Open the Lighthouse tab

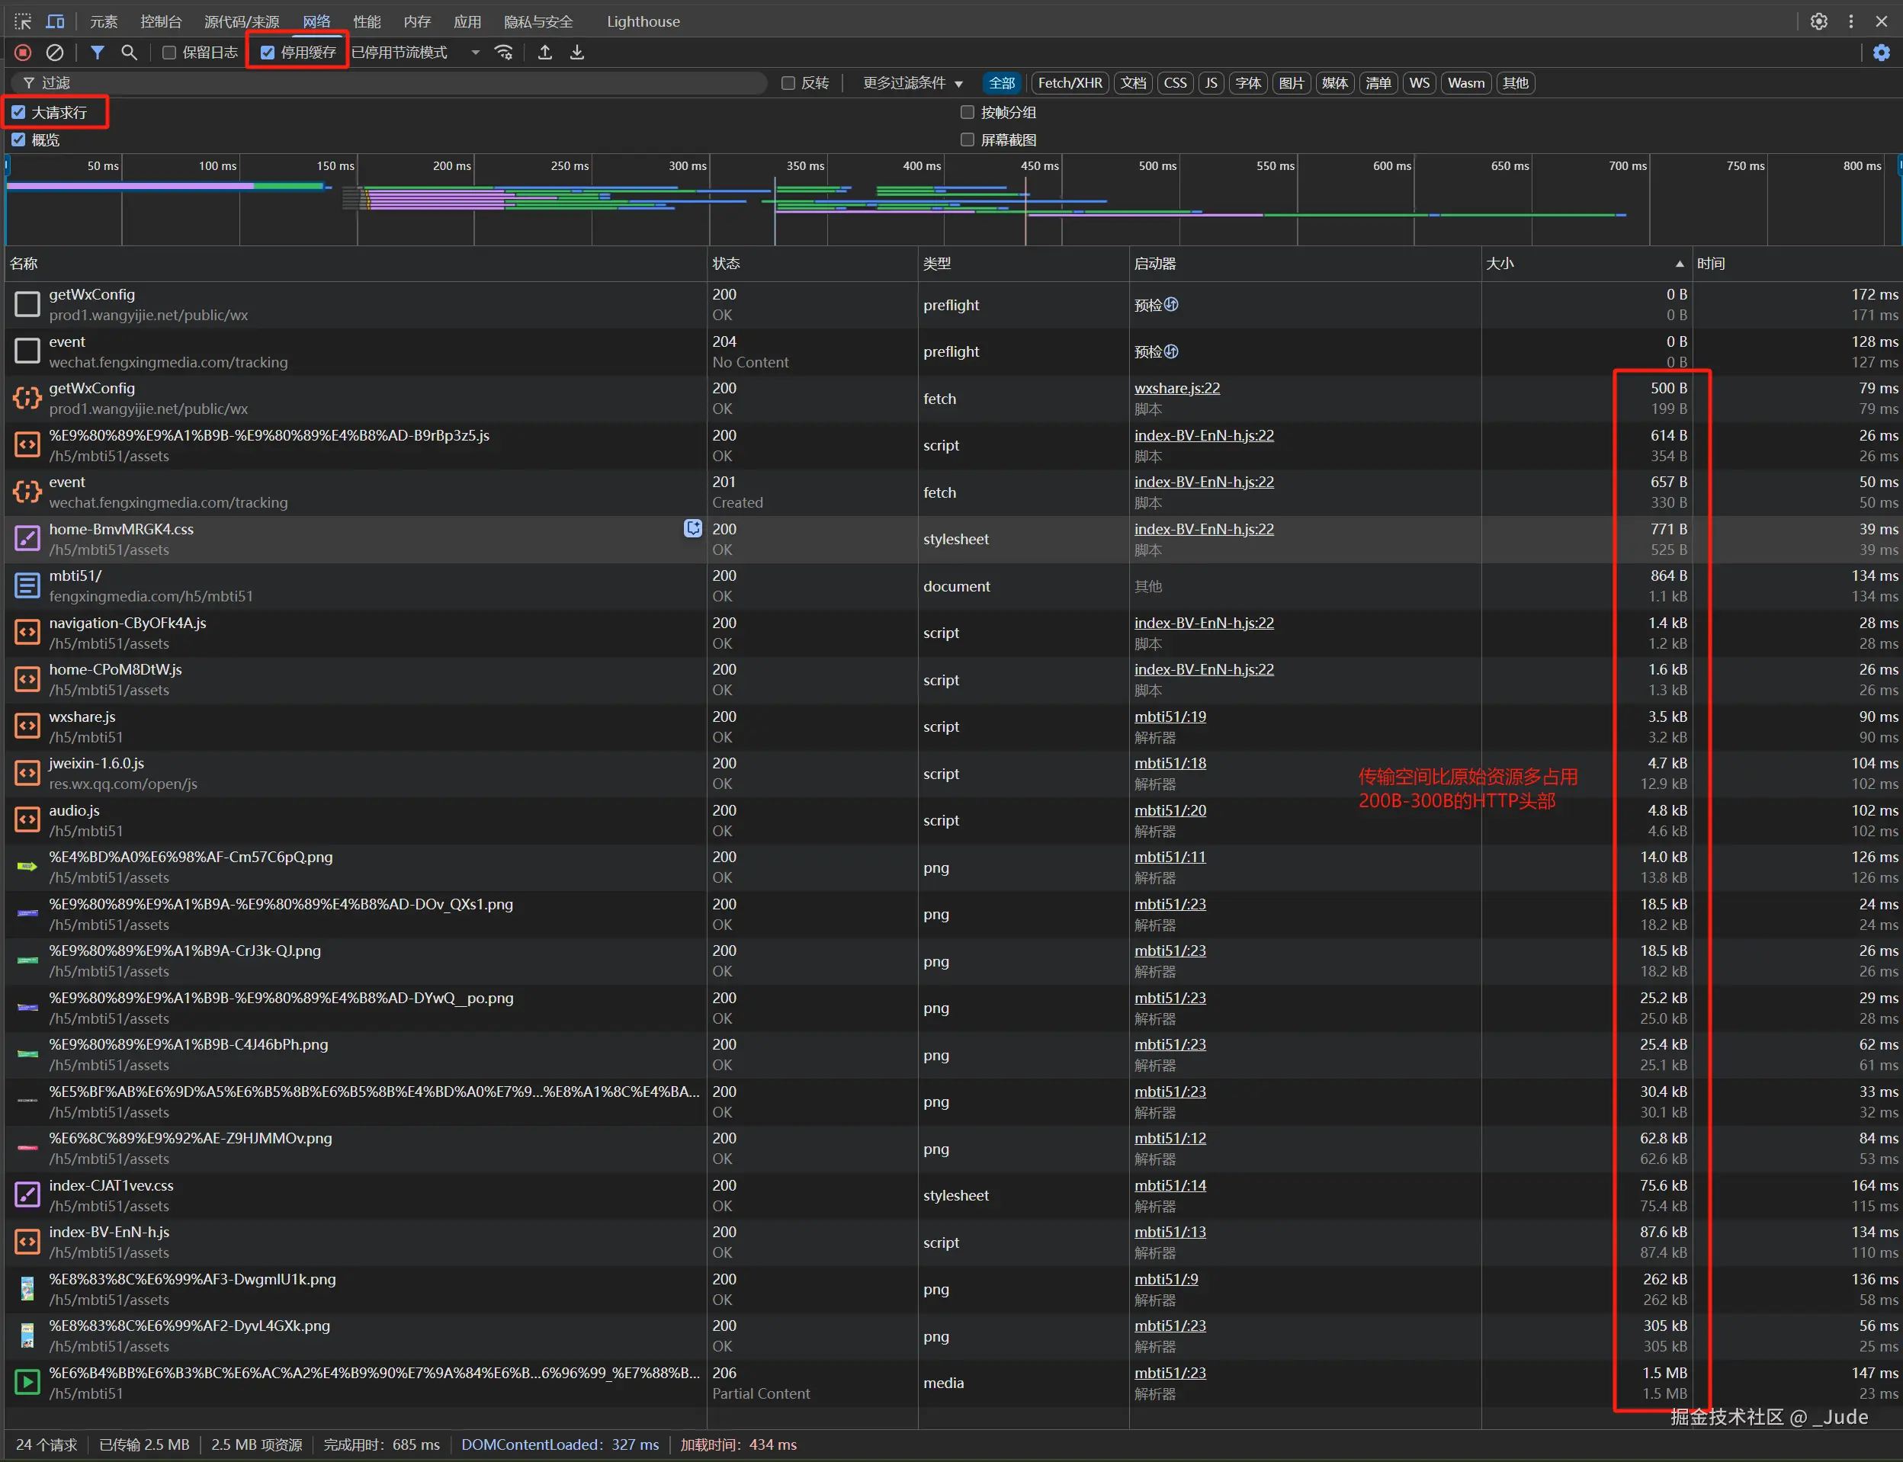coord(643,22)
